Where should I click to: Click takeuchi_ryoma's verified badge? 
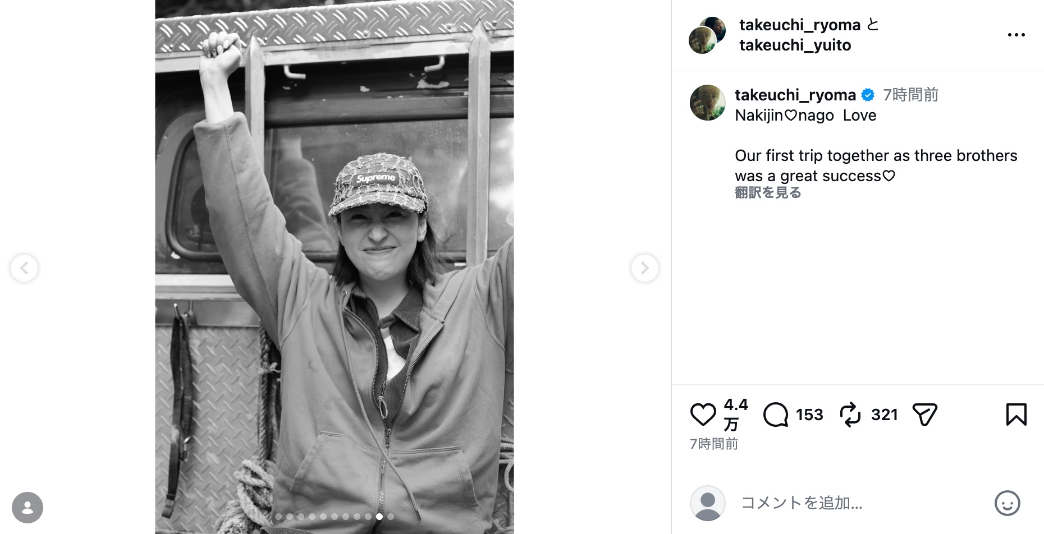point(868,95)
